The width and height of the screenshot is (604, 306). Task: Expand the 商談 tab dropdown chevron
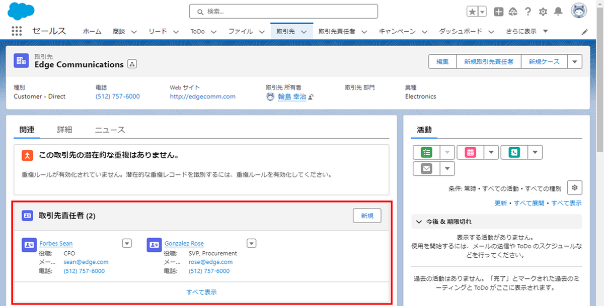pos(133,31)
